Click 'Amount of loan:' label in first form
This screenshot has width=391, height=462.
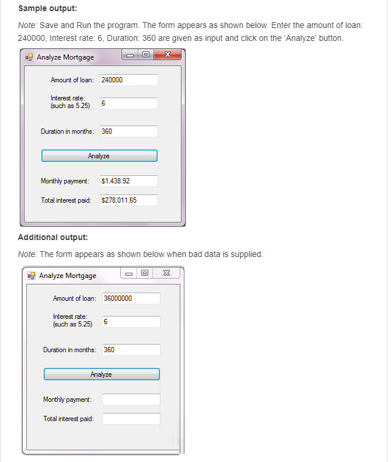pos(72,80)
